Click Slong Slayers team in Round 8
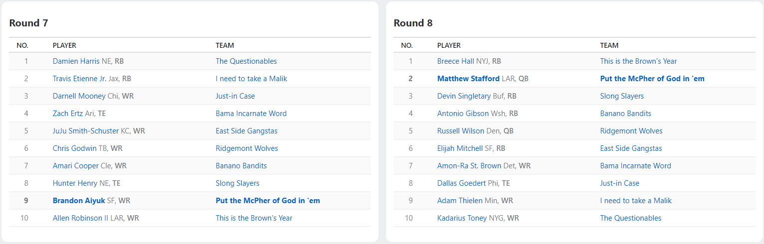The width and height of the screenshot is (764, 244). 622,96
